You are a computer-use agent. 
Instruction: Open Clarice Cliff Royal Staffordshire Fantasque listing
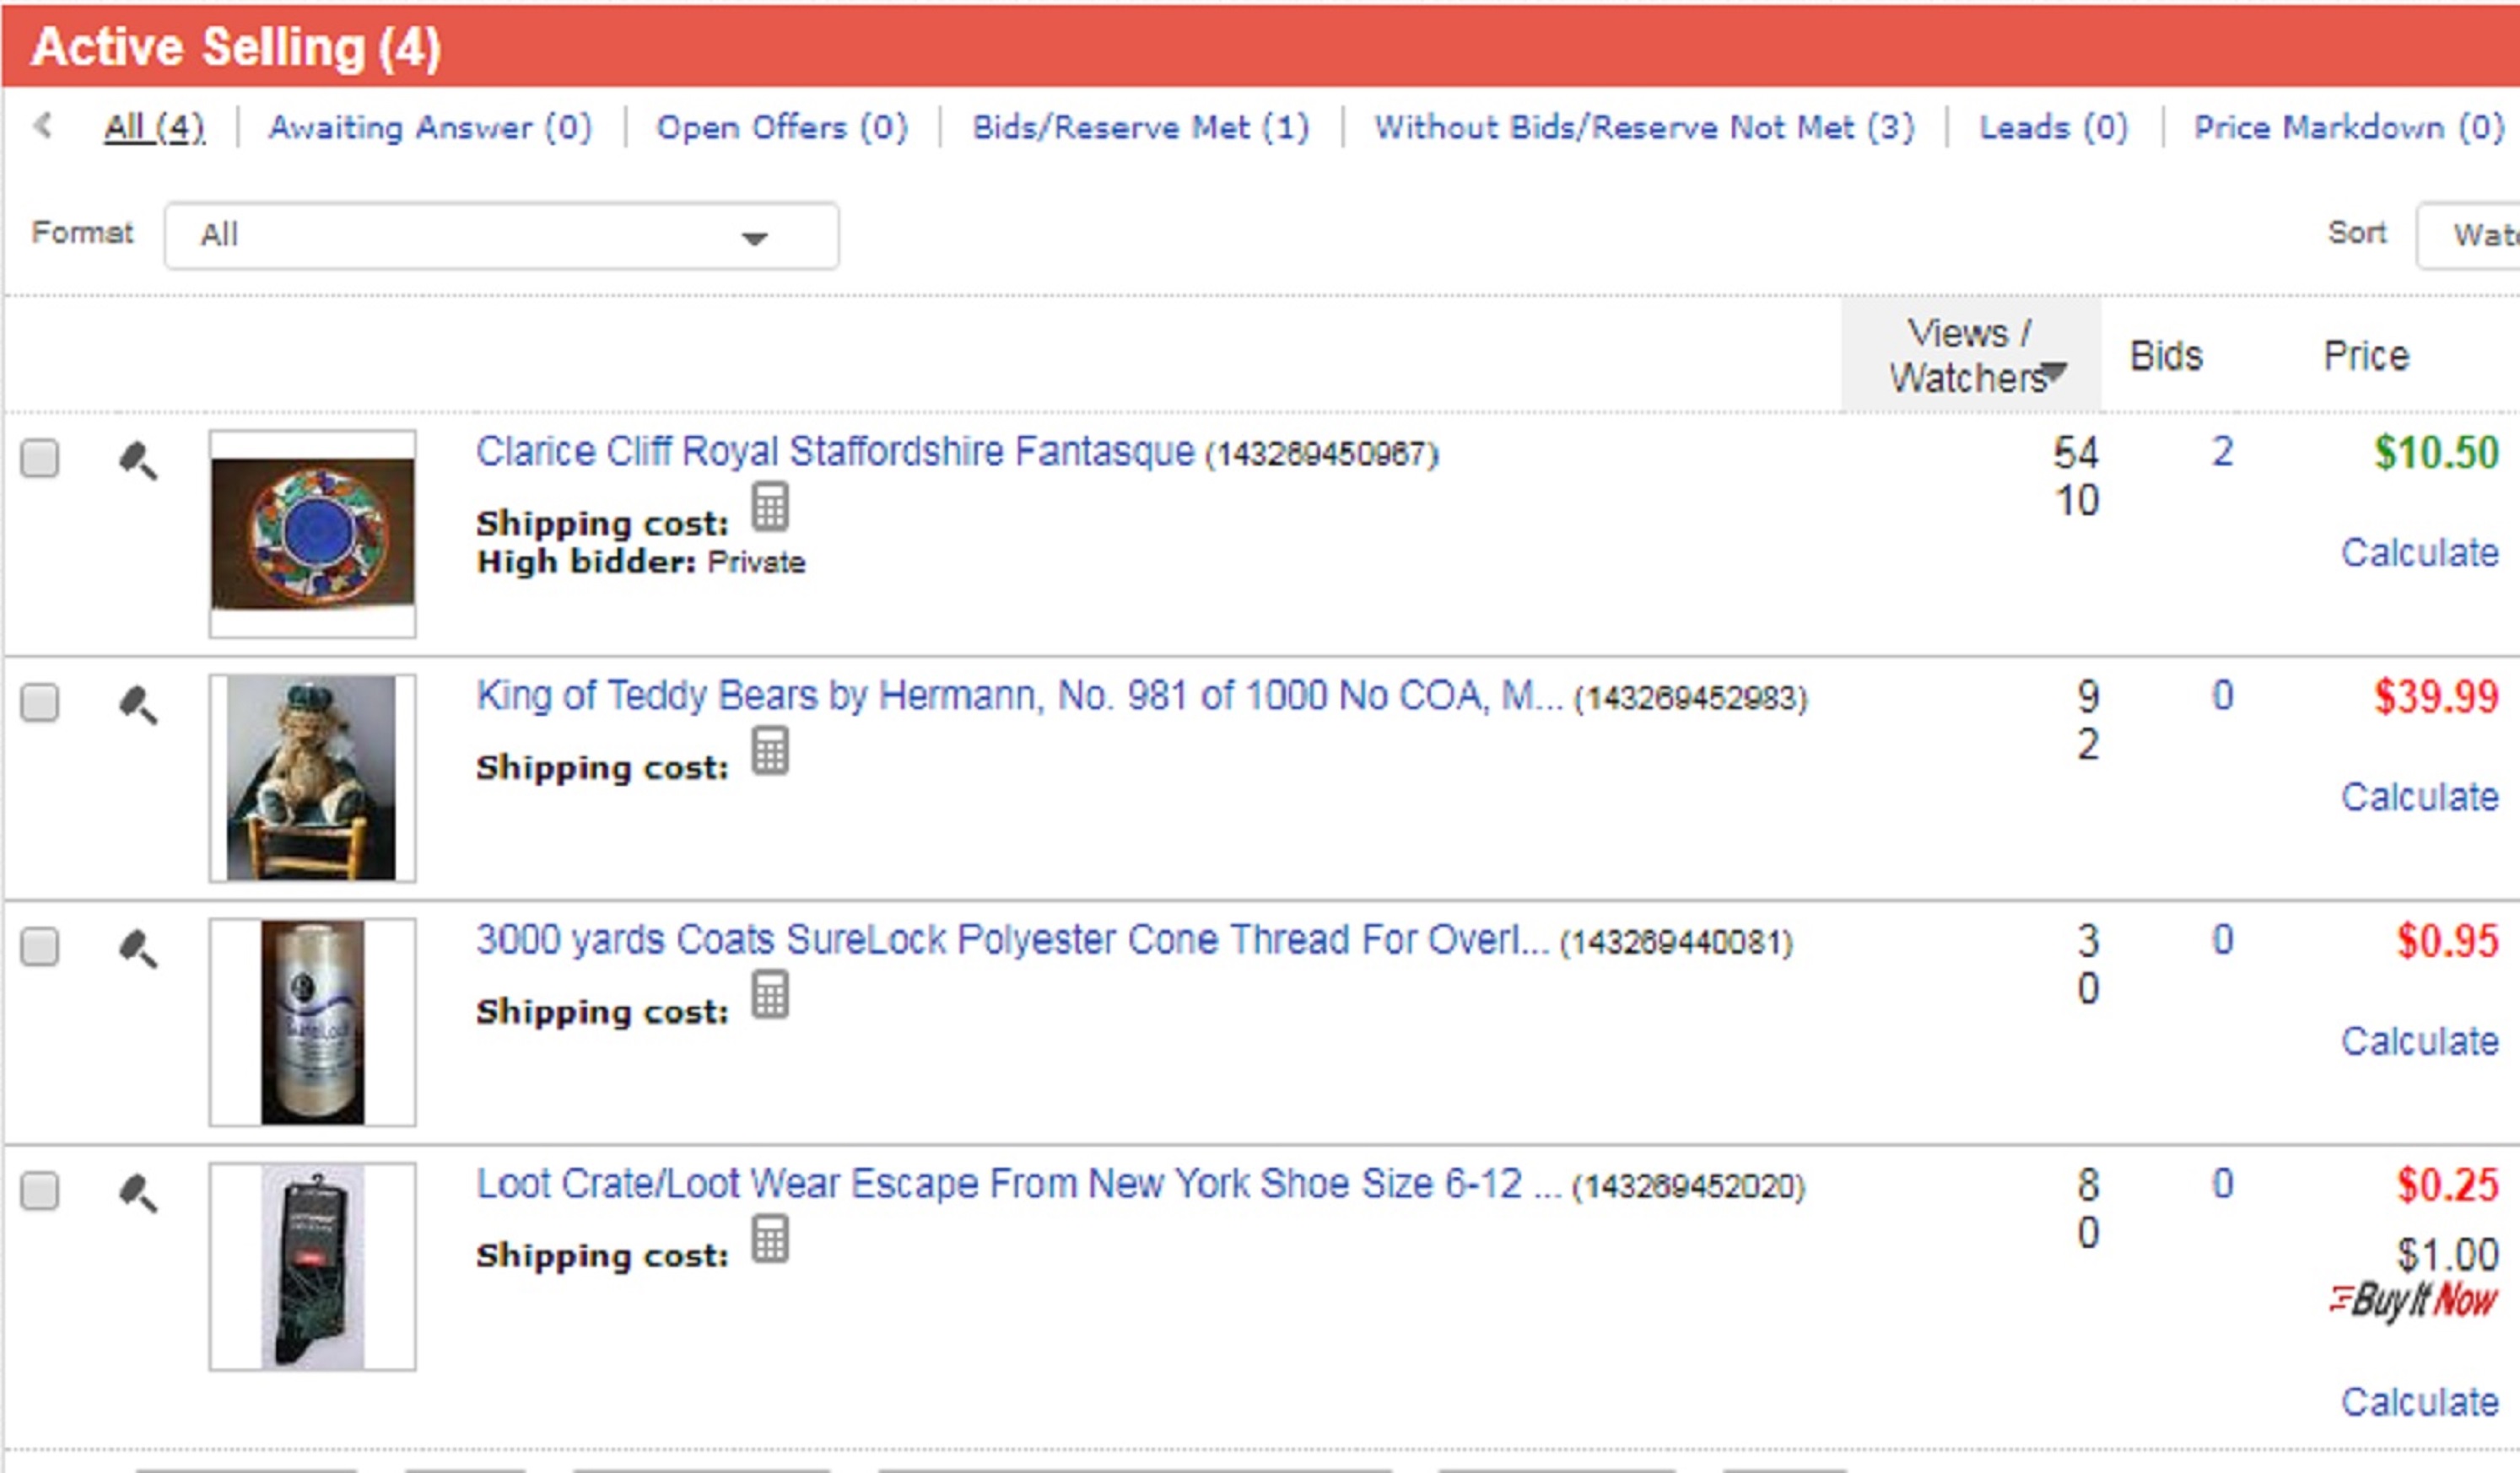coord(835,452)
